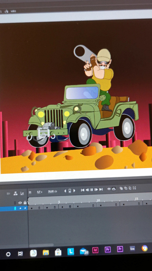Toggle loop playback

point(114,189)
